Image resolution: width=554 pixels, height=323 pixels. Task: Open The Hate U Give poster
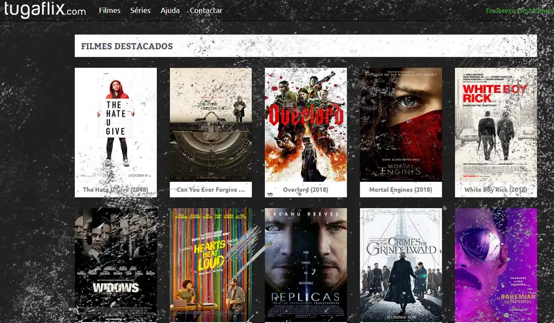click(x=115, y=125)
